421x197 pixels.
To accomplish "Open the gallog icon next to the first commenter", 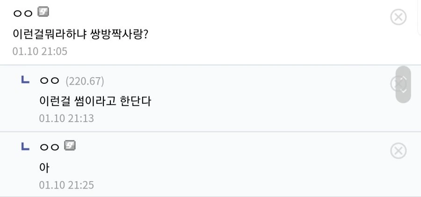I will 43,12.
